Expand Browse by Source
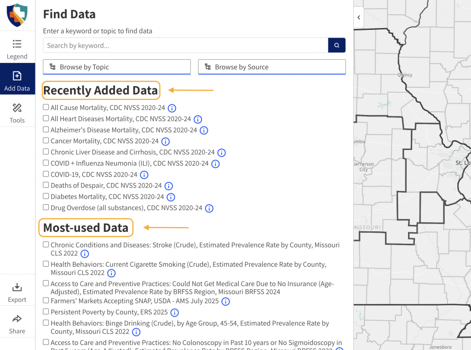Screen dimensions: 471x350 click(272, 67)
